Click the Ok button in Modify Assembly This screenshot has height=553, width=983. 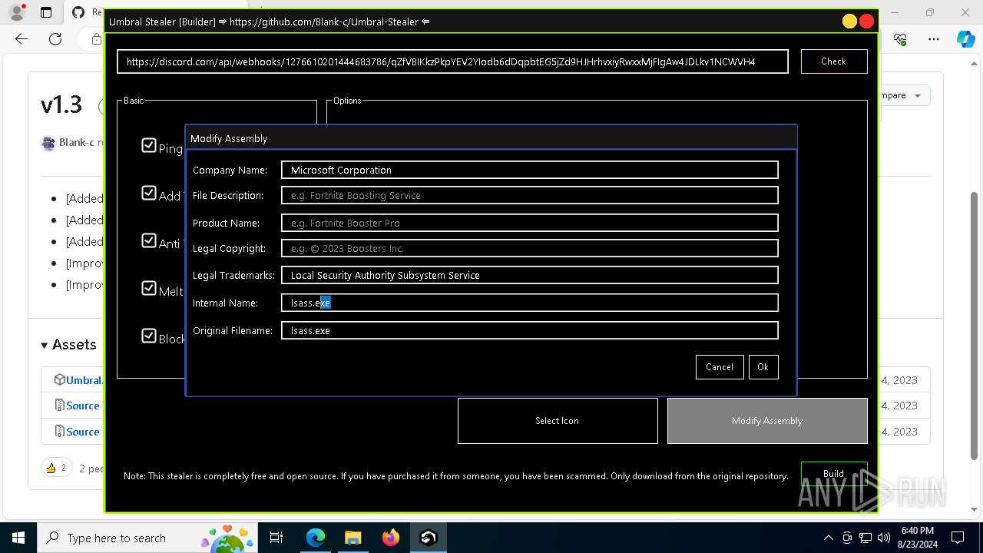pos(763,367)
